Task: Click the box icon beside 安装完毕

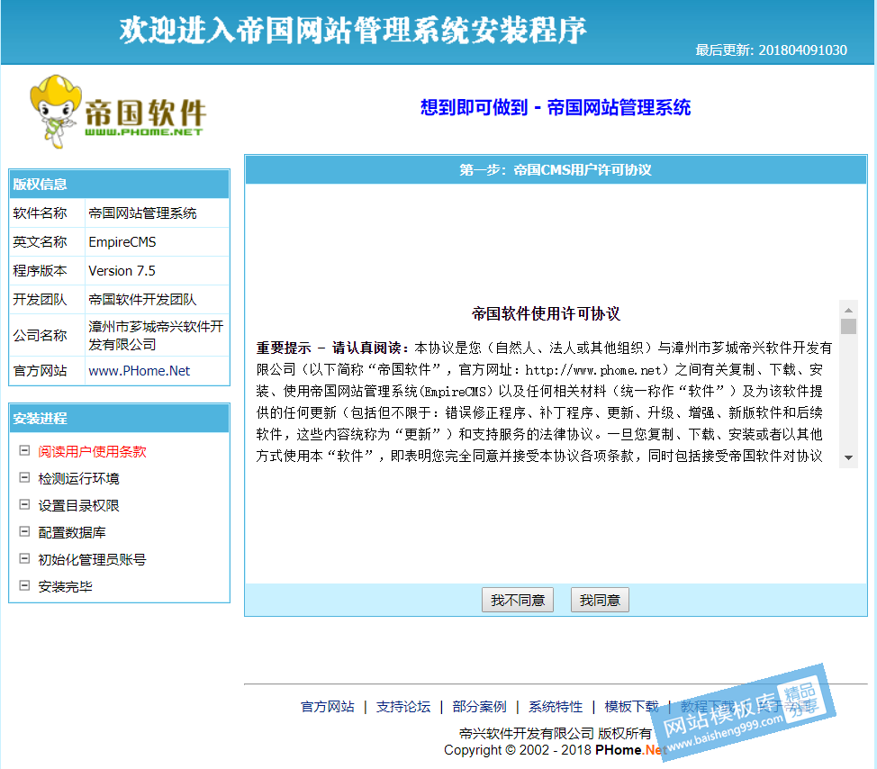Action: point(24,585)
